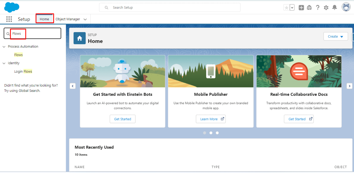354x188 pixels.
Task: Click the Quick Find box containing Flows
Action: tap(32, 34)
